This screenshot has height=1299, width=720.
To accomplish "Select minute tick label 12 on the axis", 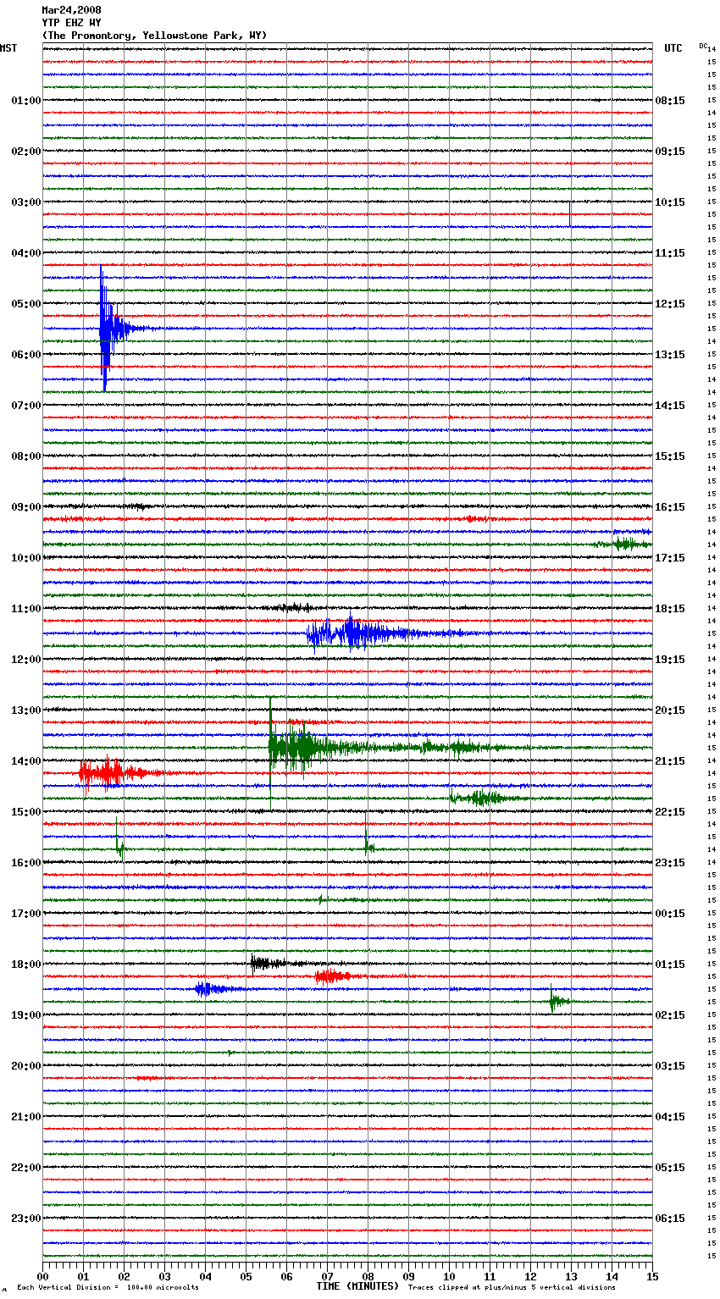I will click(x=530, y=1276).
